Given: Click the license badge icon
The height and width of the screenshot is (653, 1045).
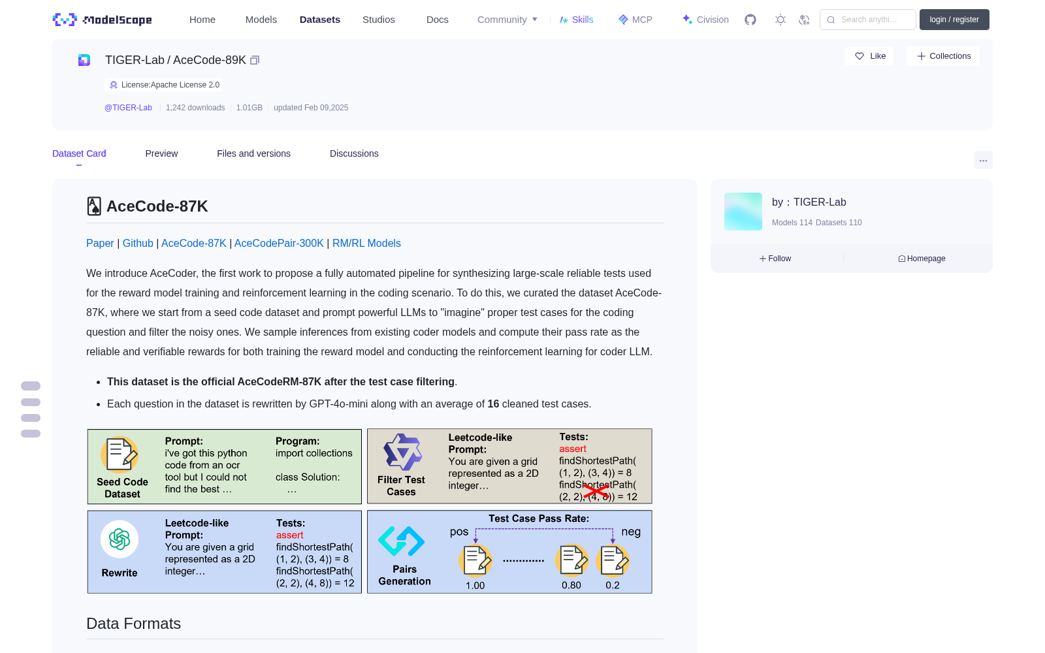Looking at the screenshot, I should 114,85.
